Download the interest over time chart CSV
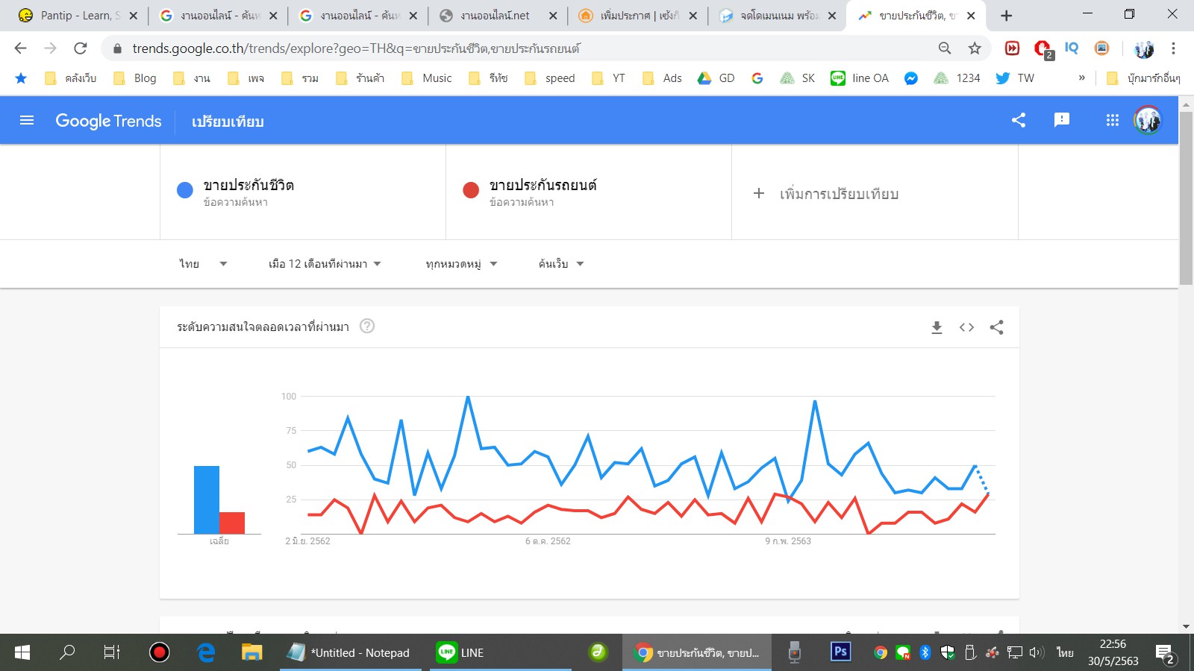Screen dimensions: 1194x671 coord(937,327)
